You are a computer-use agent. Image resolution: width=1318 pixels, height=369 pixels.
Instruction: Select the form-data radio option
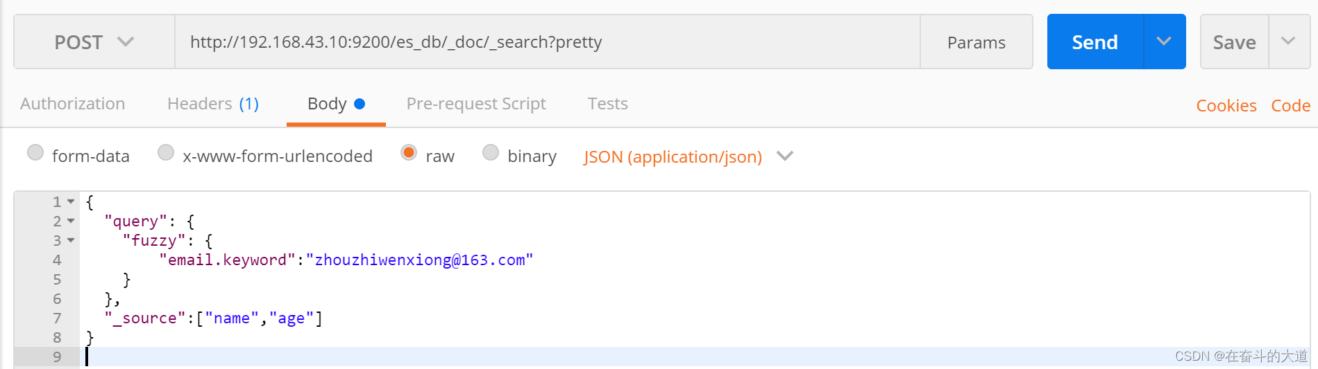pyautogui.click(x=35, y=152)
